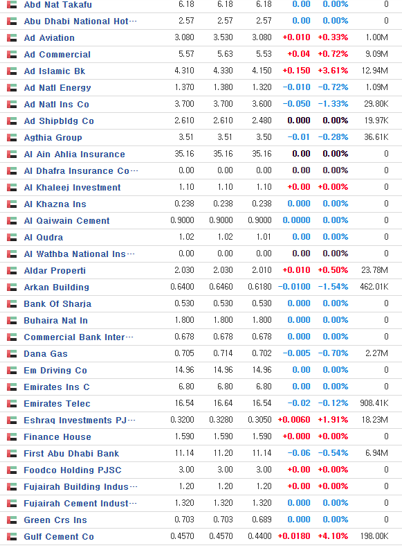Click the flag icon next to Arkan Building
This screenshot has height=548, width=402.
click(12, 288)
